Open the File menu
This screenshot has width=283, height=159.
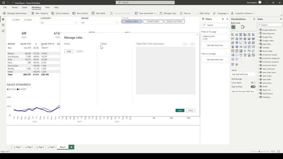point(5,8)
